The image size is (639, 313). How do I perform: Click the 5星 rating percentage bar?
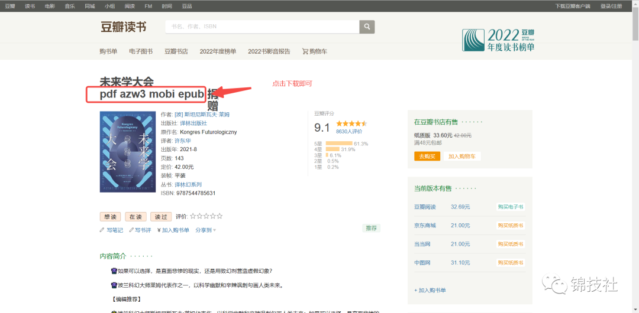339,144
